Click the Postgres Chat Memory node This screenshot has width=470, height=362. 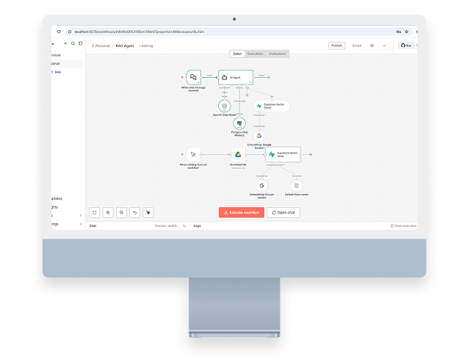pos(239,123)
